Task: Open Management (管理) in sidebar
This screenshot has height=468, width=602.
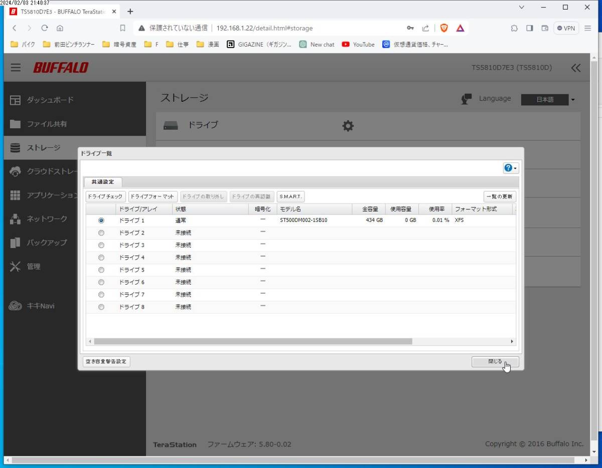Action: [41, 267]
